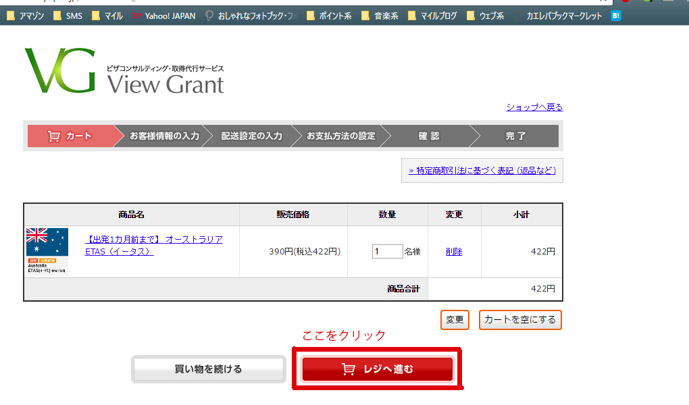This screenshot has height=405, width=689.
Task: Open the アマゾン bookmark folder
Action: (x=26, y=16)
